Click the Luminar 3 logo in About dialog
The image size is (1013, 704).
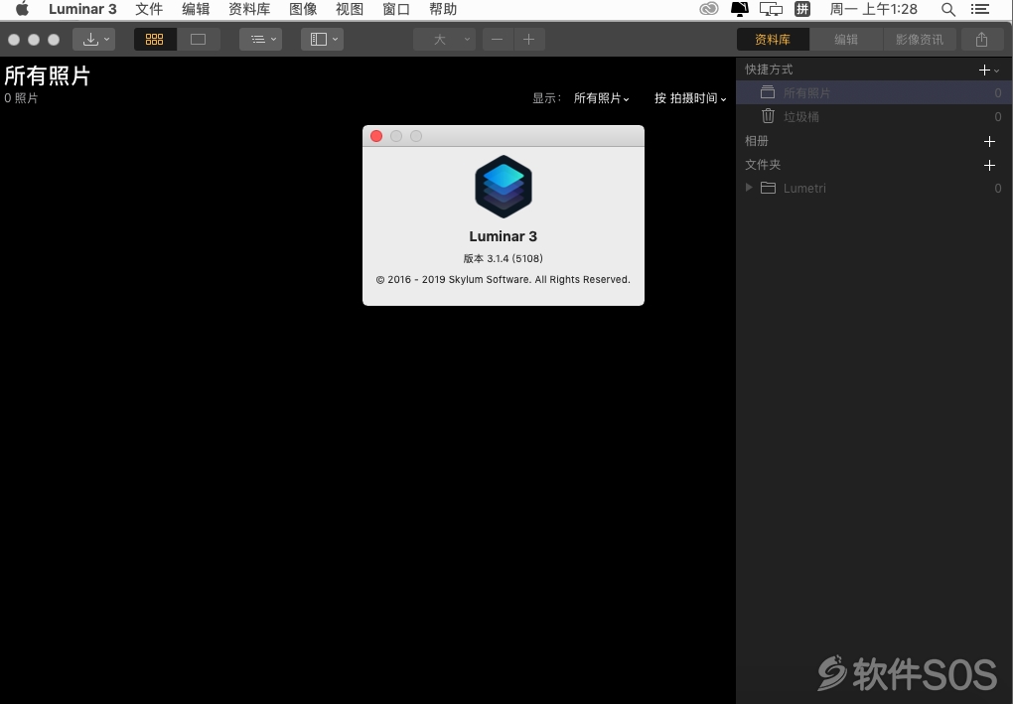tap(504, 187)
